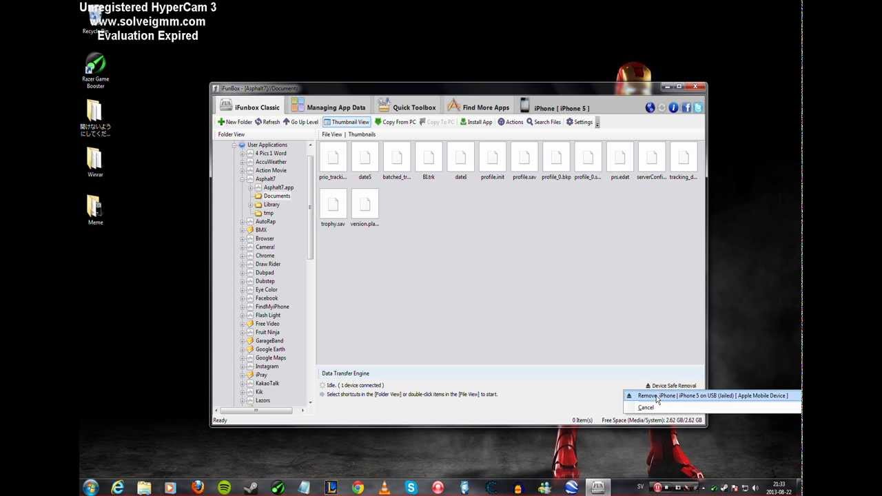Click the tree scrollbar up arrow
Viewport: 882px width, 496px height.
[310, 145]
